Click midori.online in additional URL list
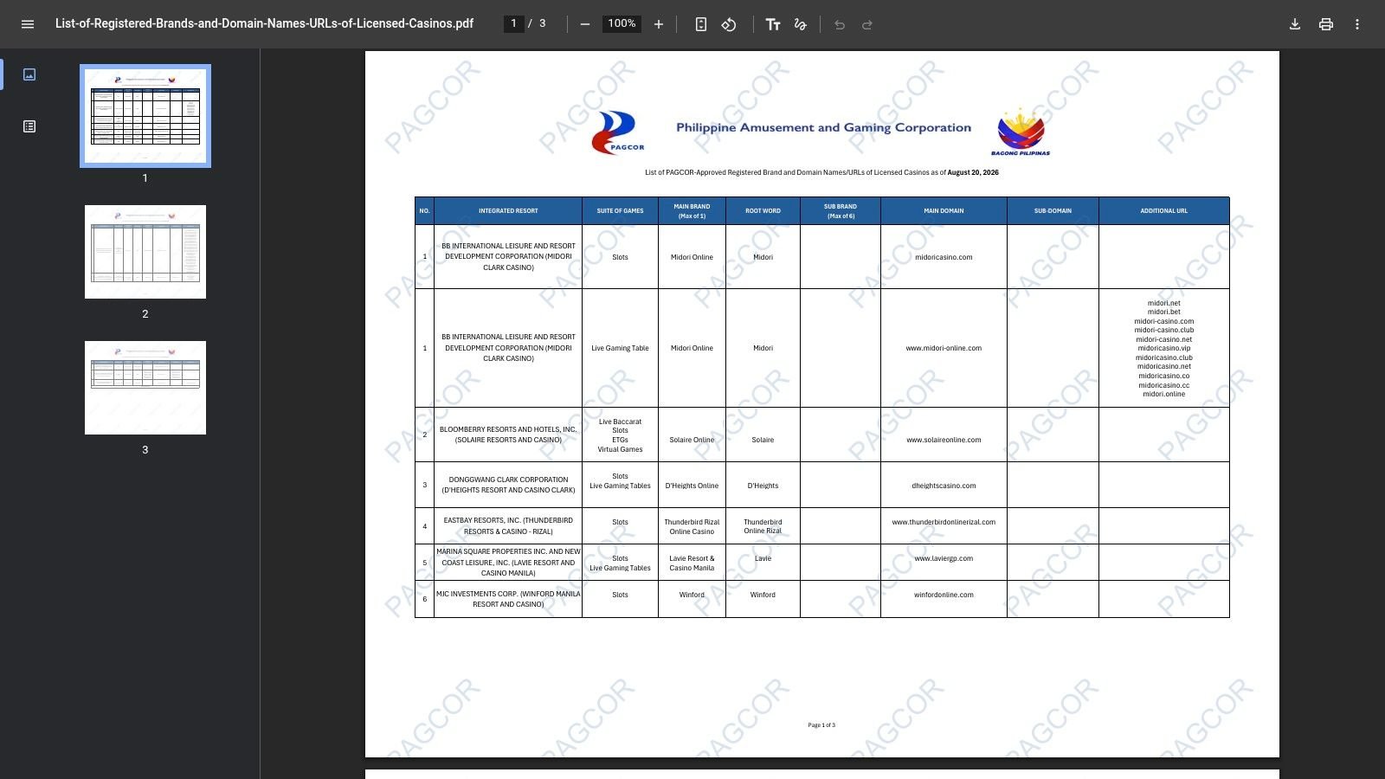This screenshot has height=779, width=1385. click(x=1163, y=394)
